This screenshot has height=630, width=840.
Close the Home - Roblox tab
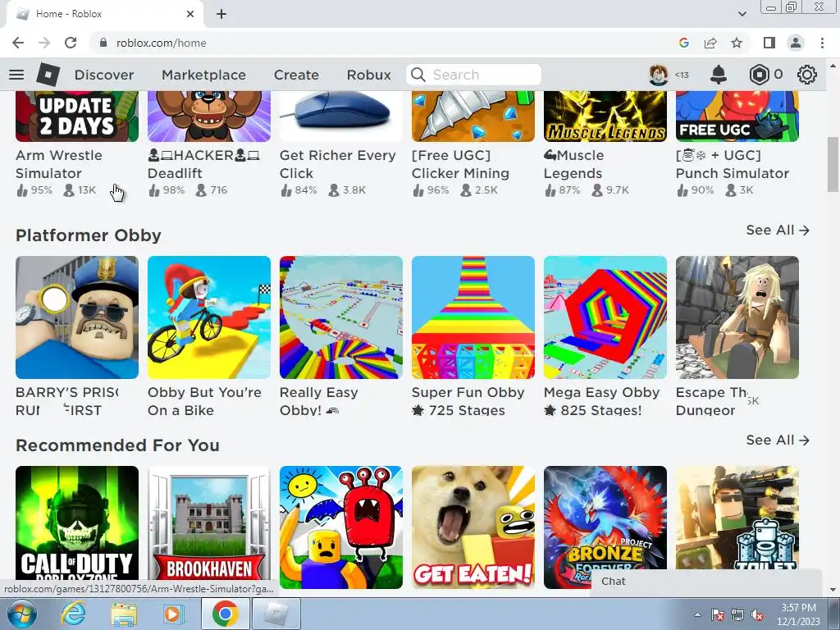click(190, 14)
